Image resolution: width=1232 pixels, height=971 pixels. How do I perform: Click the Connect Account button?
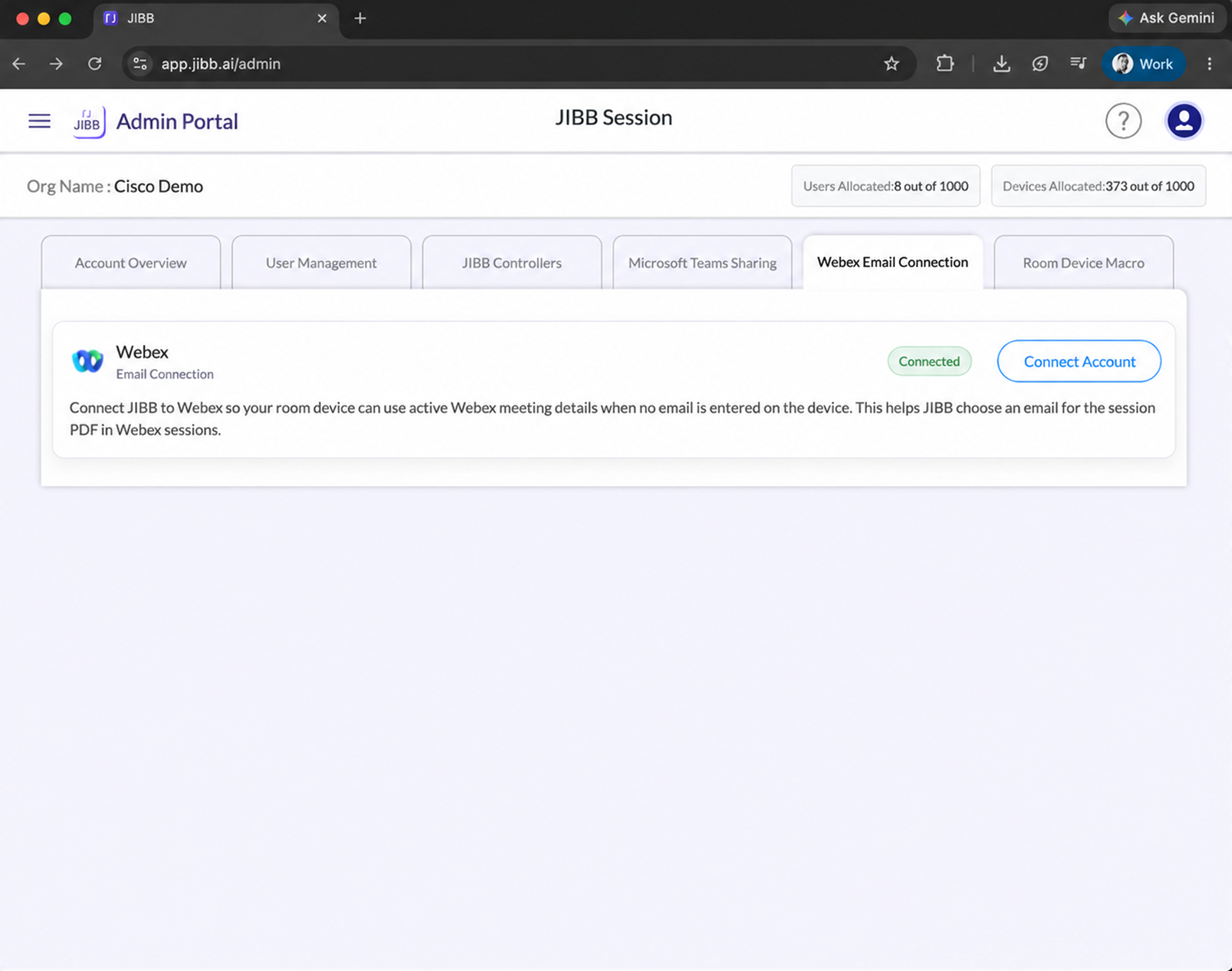click(x=1079, y=362)
